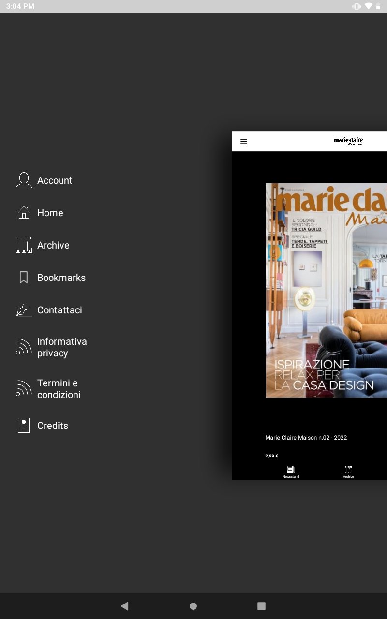Open Informativa privacy menu entry

click(62, 347)
